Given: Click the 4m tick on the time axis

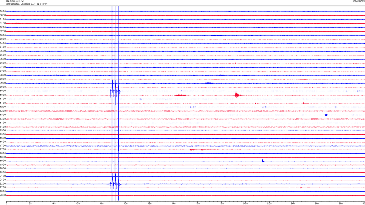Looking at the screenshot, I should pos(54,203).
